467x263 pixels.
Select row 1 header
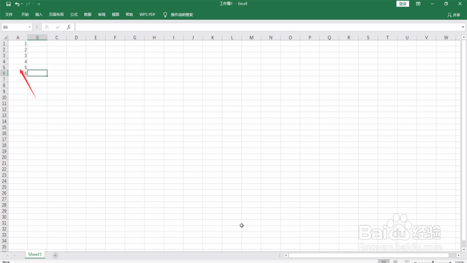pos(4,43)
